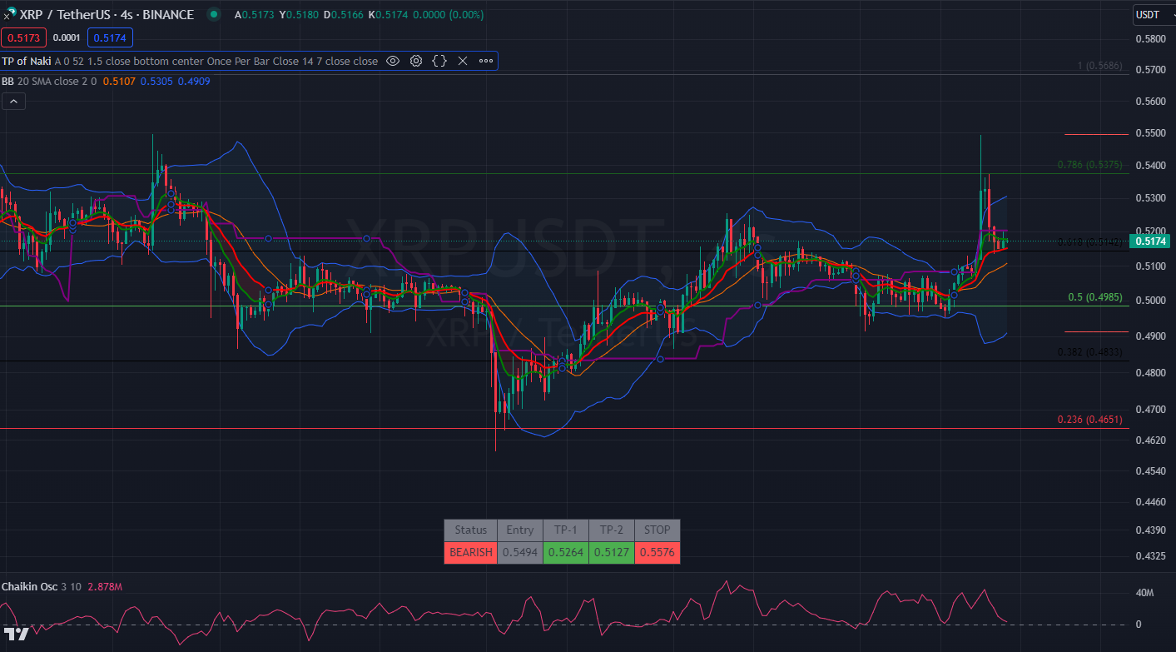The height and width of the screenshot is (652, 1176).
Task: Click the 40M label on Chaikin axis
Action: (1145, 593)
